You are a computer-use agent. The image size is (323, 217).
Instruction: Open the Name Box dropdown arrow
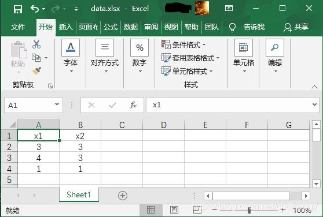coord(57,104)
